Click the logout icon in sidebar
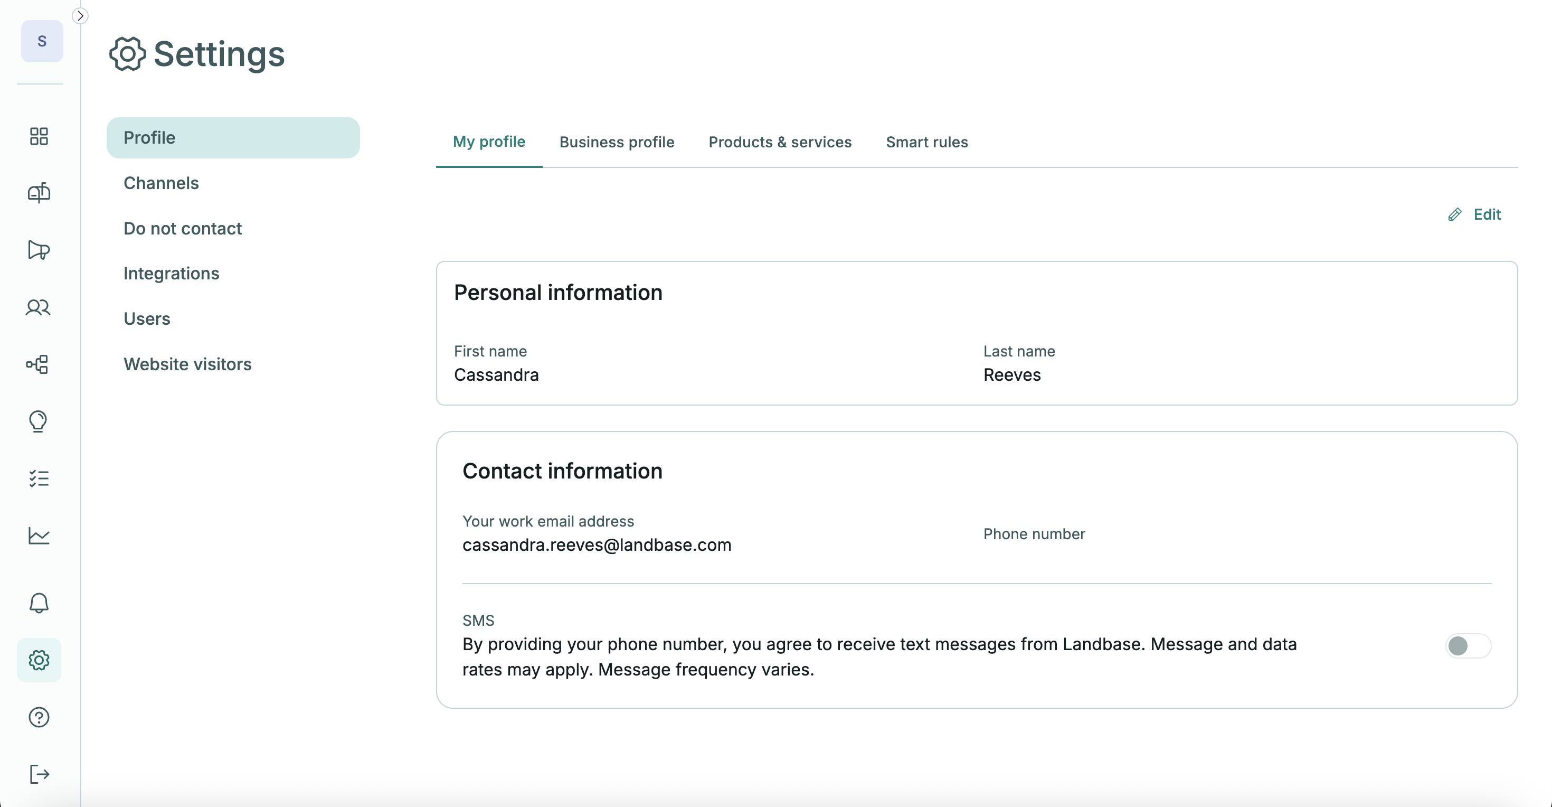Viewport: 1552px width, 807px height. [39, 774]
